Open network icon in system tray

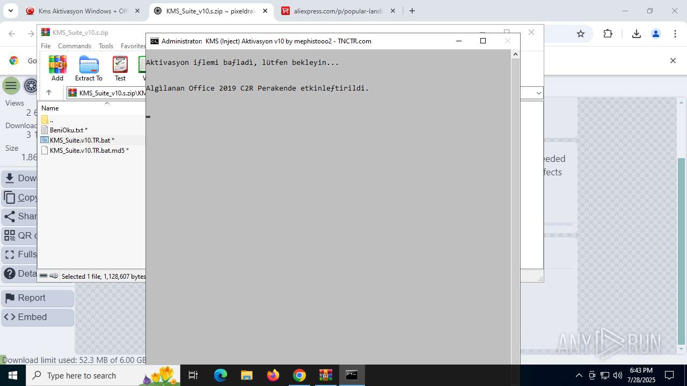tap(605, 375)
